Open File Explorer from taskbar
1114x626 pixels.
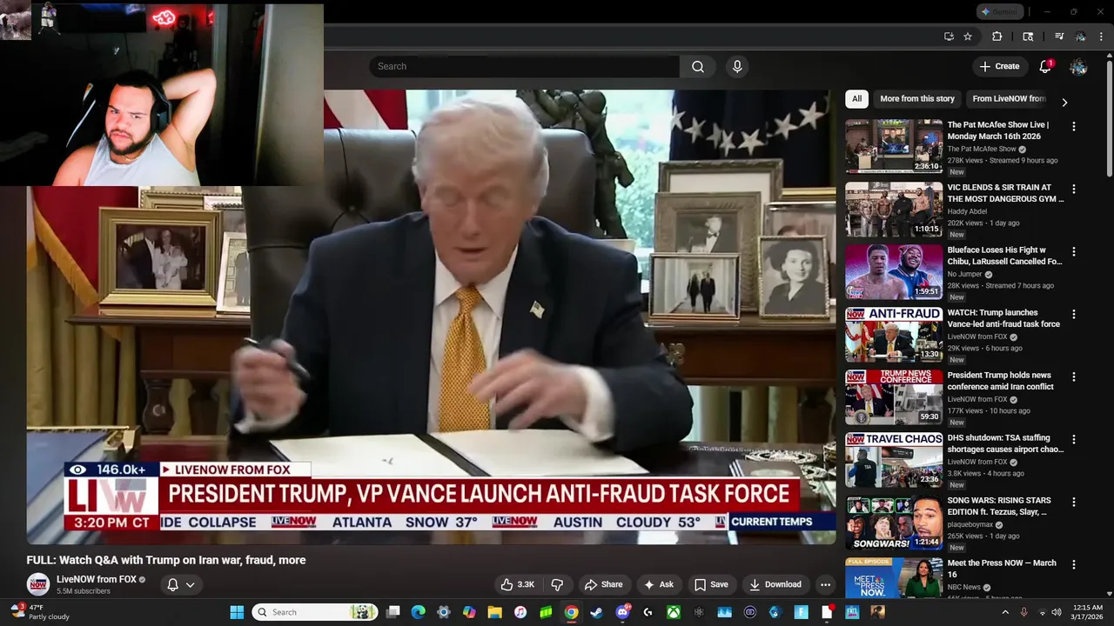point(494,612)
